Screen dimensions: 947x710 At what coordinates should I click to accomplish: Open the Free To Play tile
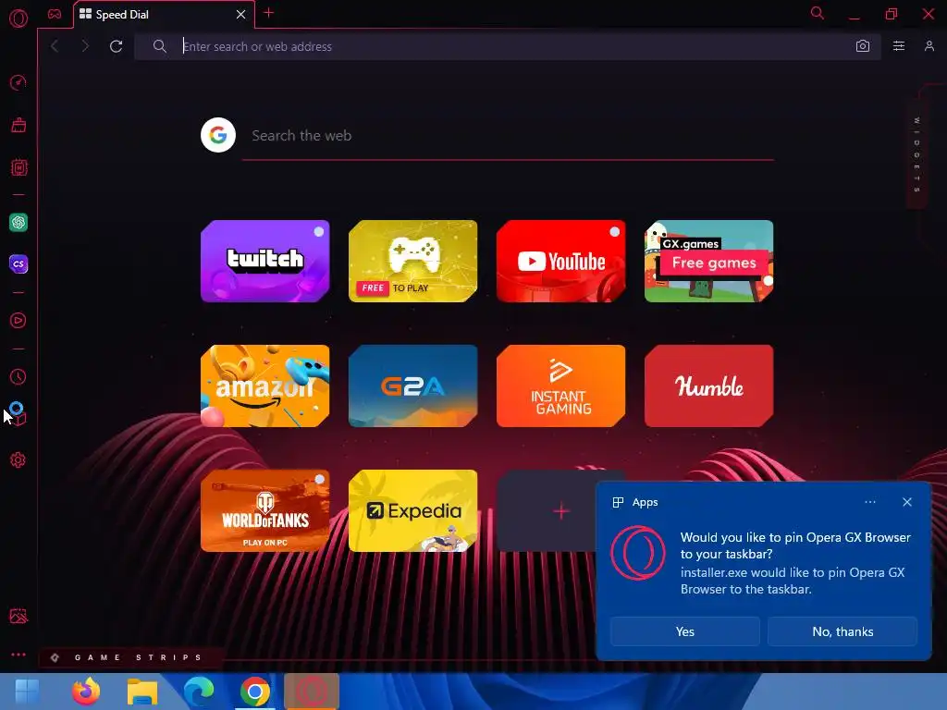tap(413, 261)
